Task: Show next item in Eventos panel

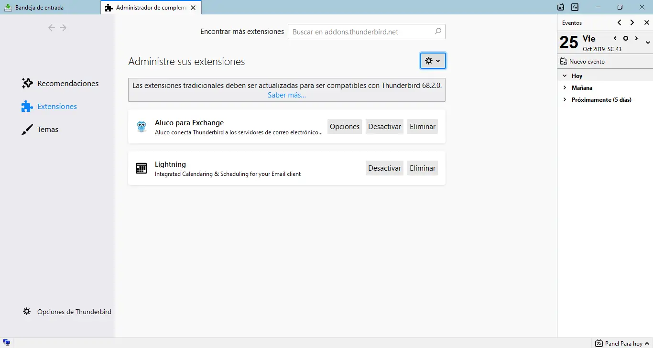Action: pos(632,22)
